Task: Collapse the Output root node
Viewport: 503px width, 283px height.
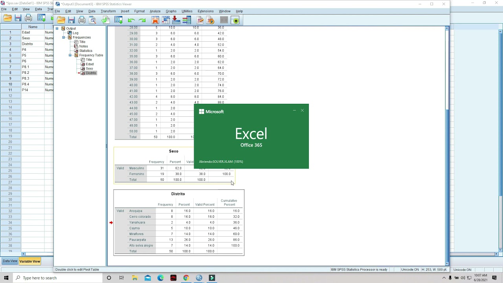Action: [57, 28]
